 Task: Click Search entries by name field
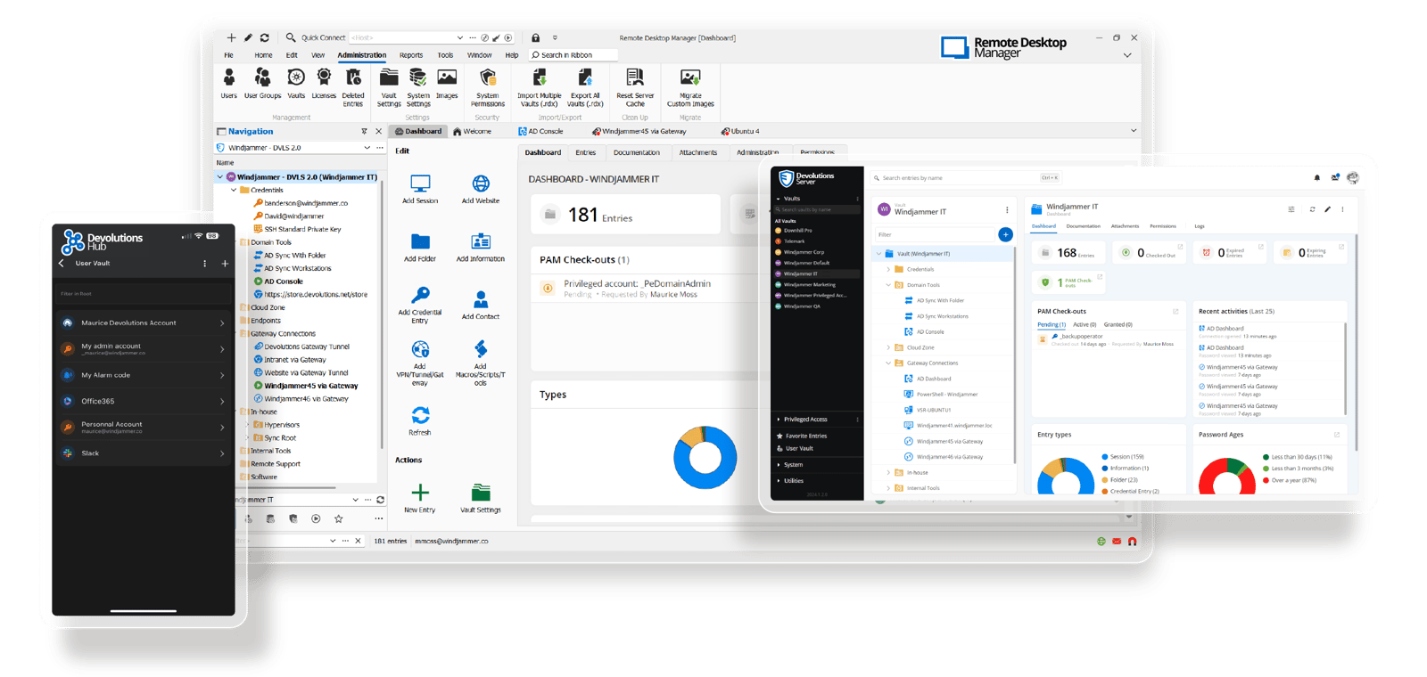[x=965, y=178]
